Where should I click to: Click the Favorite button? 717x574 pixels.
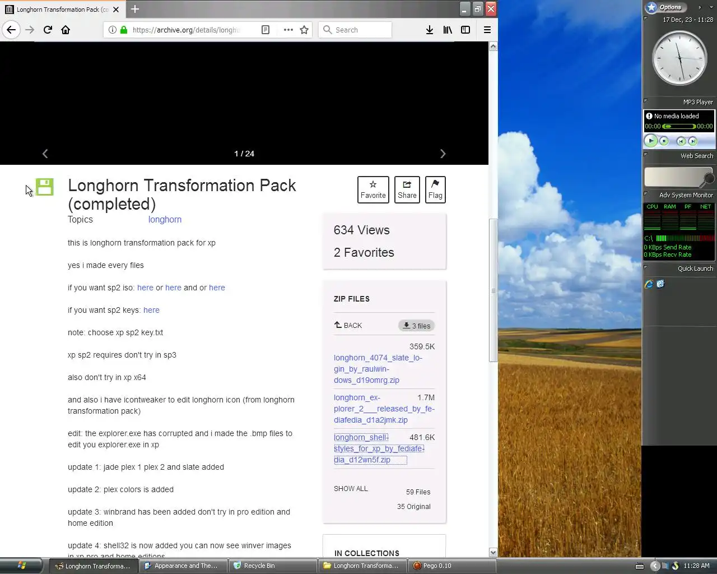373,189
